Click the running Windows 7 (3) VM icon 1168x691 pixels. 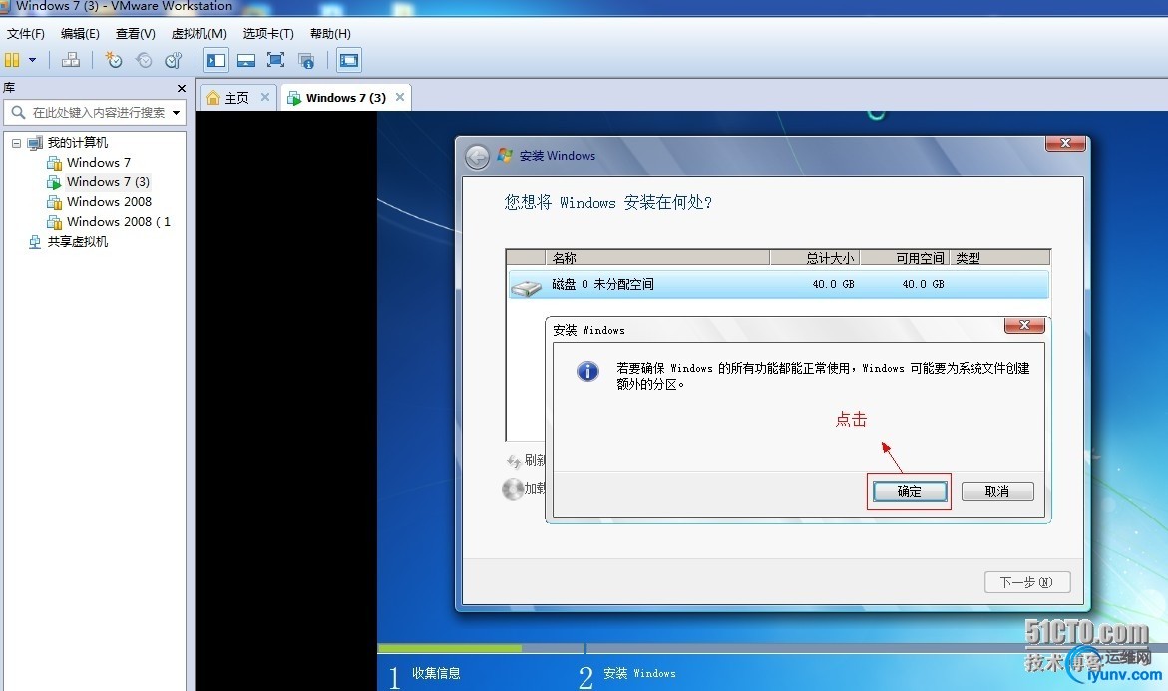(x=55, y=182)
